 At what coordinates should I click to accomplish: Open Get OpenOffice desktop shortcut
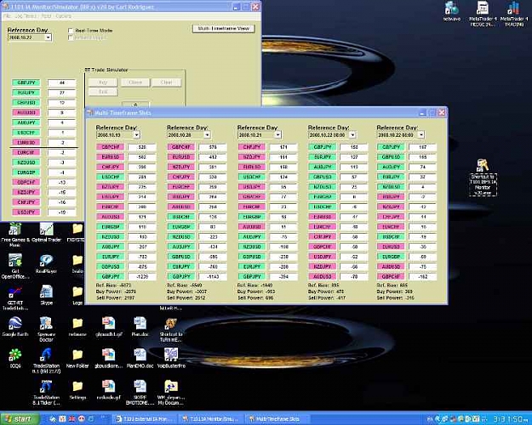pos(15,266)
